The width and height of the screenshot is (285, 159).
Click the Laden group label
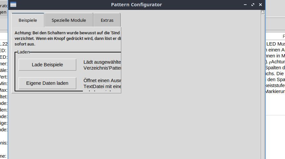click(24, 52)
